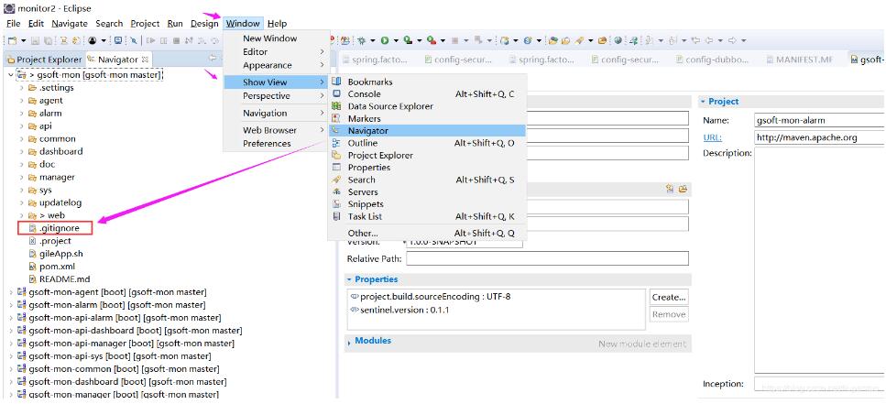Expand the dashboard folder
Screen dimensions: 886x404
(21, 151)
